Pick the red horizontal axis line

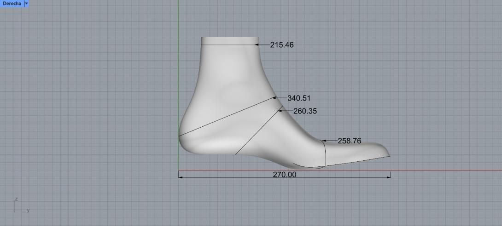tap(438, 170)
